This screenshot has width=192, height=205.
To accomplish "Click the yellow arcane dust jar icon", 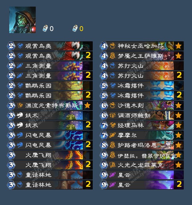I will pos(75,28).
